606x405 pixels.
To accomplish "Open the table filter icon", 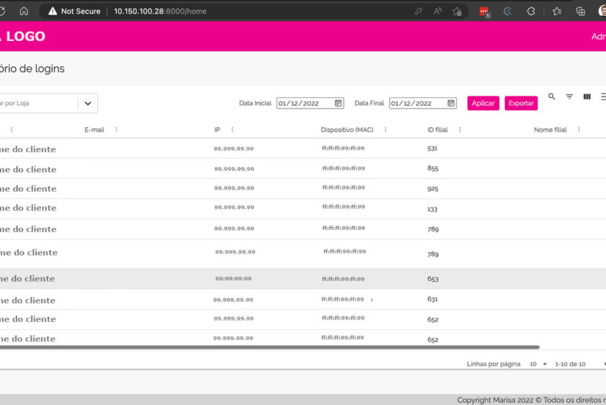I will coord(569,97).
